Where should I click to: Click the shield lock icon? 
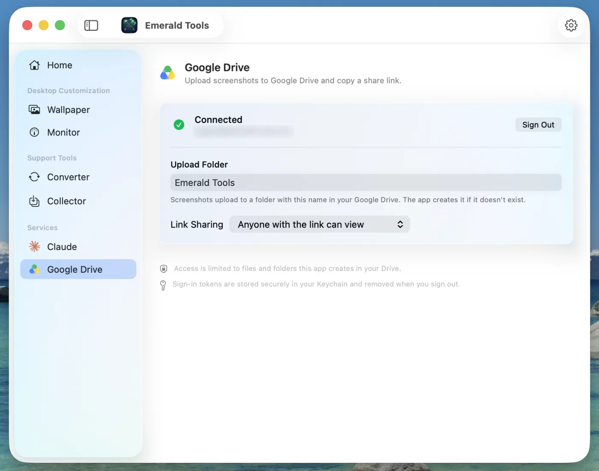click(163, 268)
